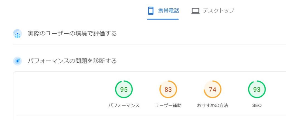Open 実際のユーザーの環境で評価する section heading
Screen dimensions: 286x120
[72, 34]
